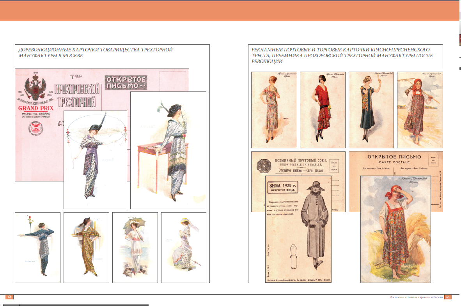The height and width of the screenshot is (306, 461).
Task: Click the woman in grey winter coat illustration
Action: click(x=315, y=225)
